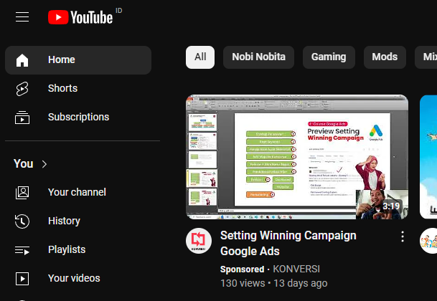The height and width of the screenshot is (301, 437).
Task: Choose the Mods filter chip
Action: (x=385, y=57)
